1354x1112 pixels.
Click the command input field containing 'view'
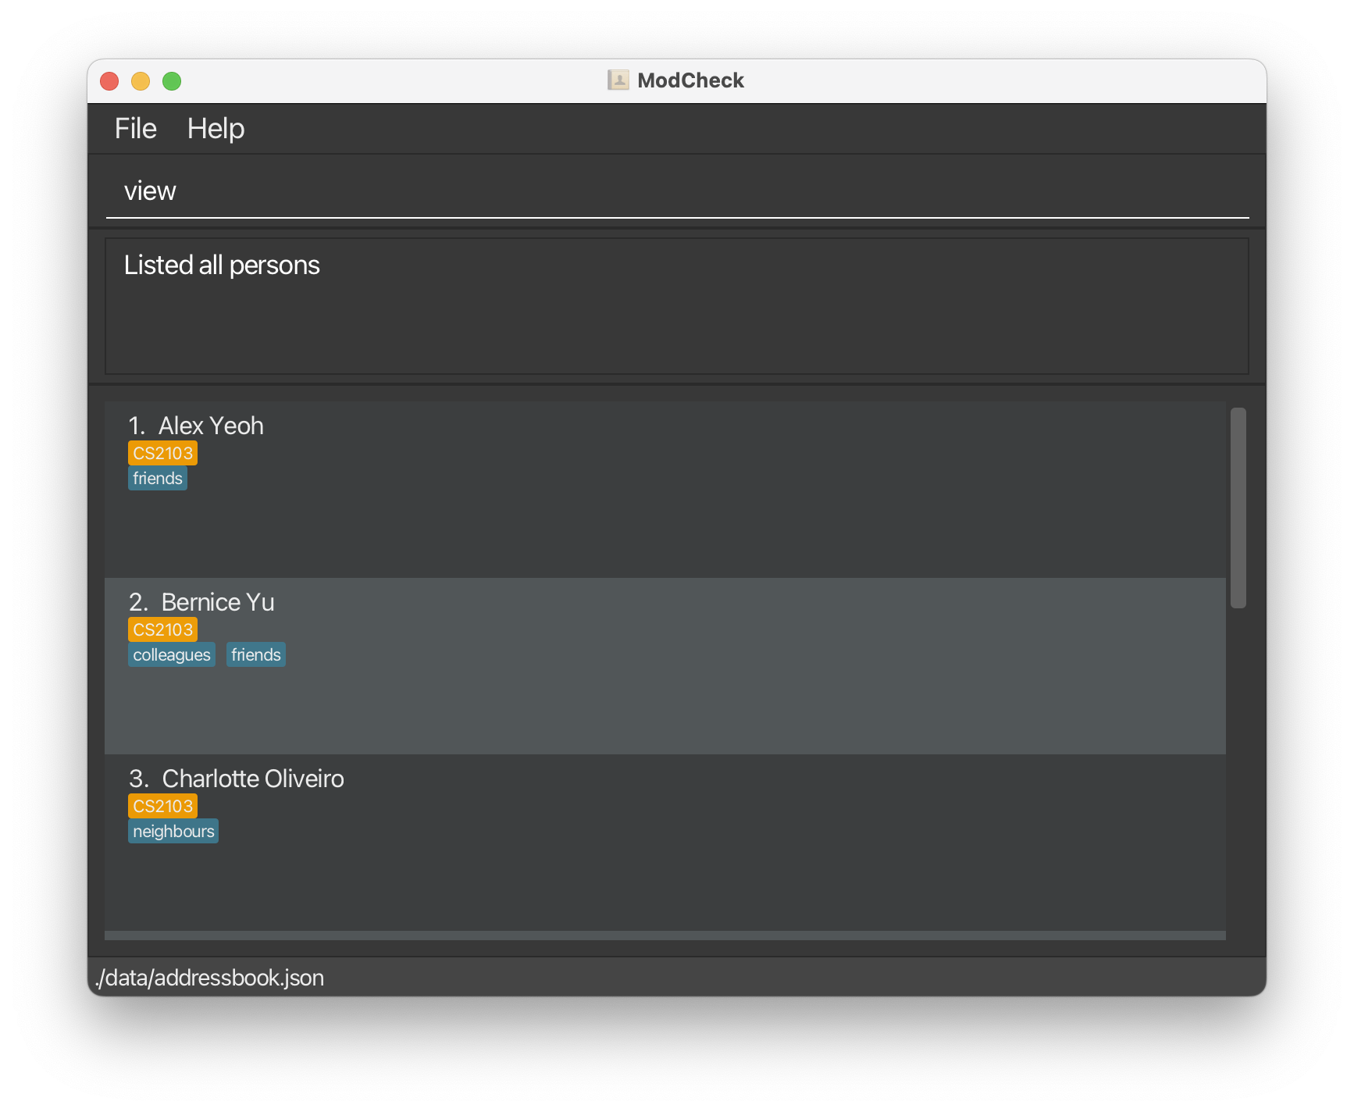pos(677,191)
